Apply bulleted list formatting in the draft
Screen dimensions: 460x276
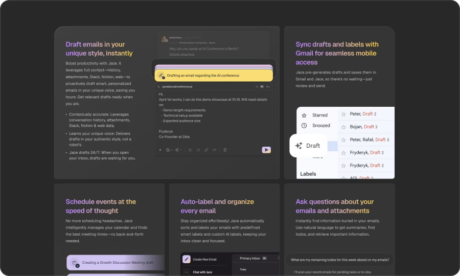click(198, 150)
